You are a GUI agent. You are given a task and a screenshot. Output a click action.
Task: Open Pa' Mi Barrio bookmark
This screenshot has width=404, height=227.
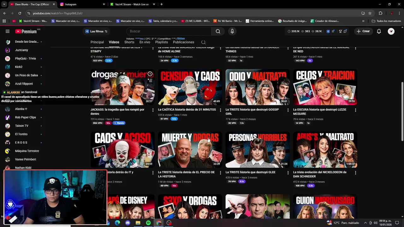click(228, 21)
